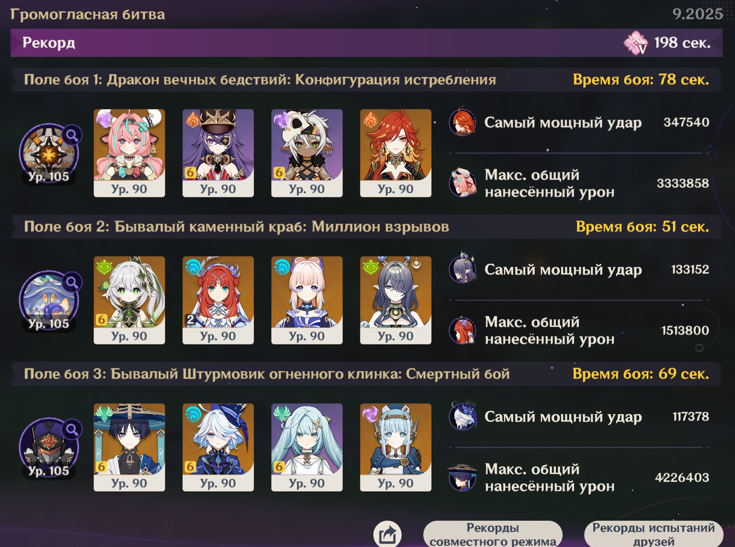This screenshot has width=735, height=547.
Task: Inspect the Battlefield 2 stone crab boss icon
Action: pyautogui.click(x=49, y=300)
